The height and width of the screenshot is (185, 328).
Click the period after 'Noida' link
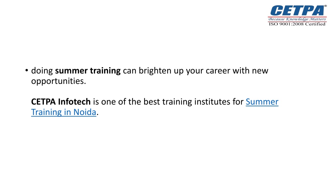(x=97, y=115)
